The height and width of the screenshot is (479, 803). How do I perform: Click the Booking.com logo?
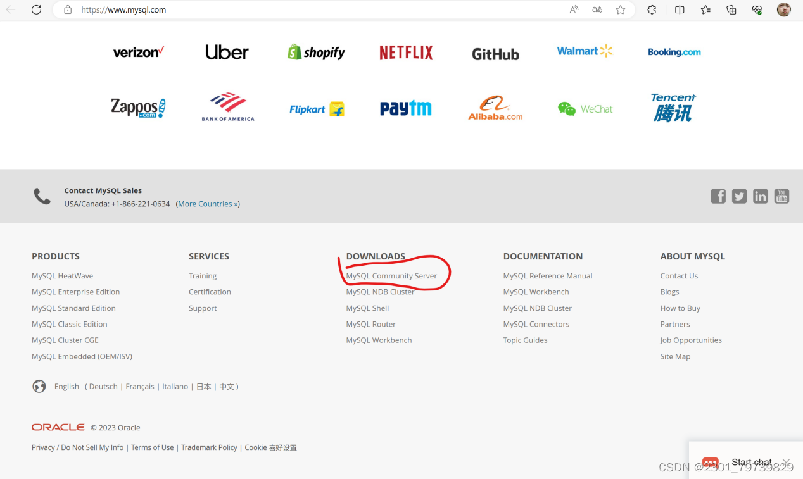tap(674, 52)
